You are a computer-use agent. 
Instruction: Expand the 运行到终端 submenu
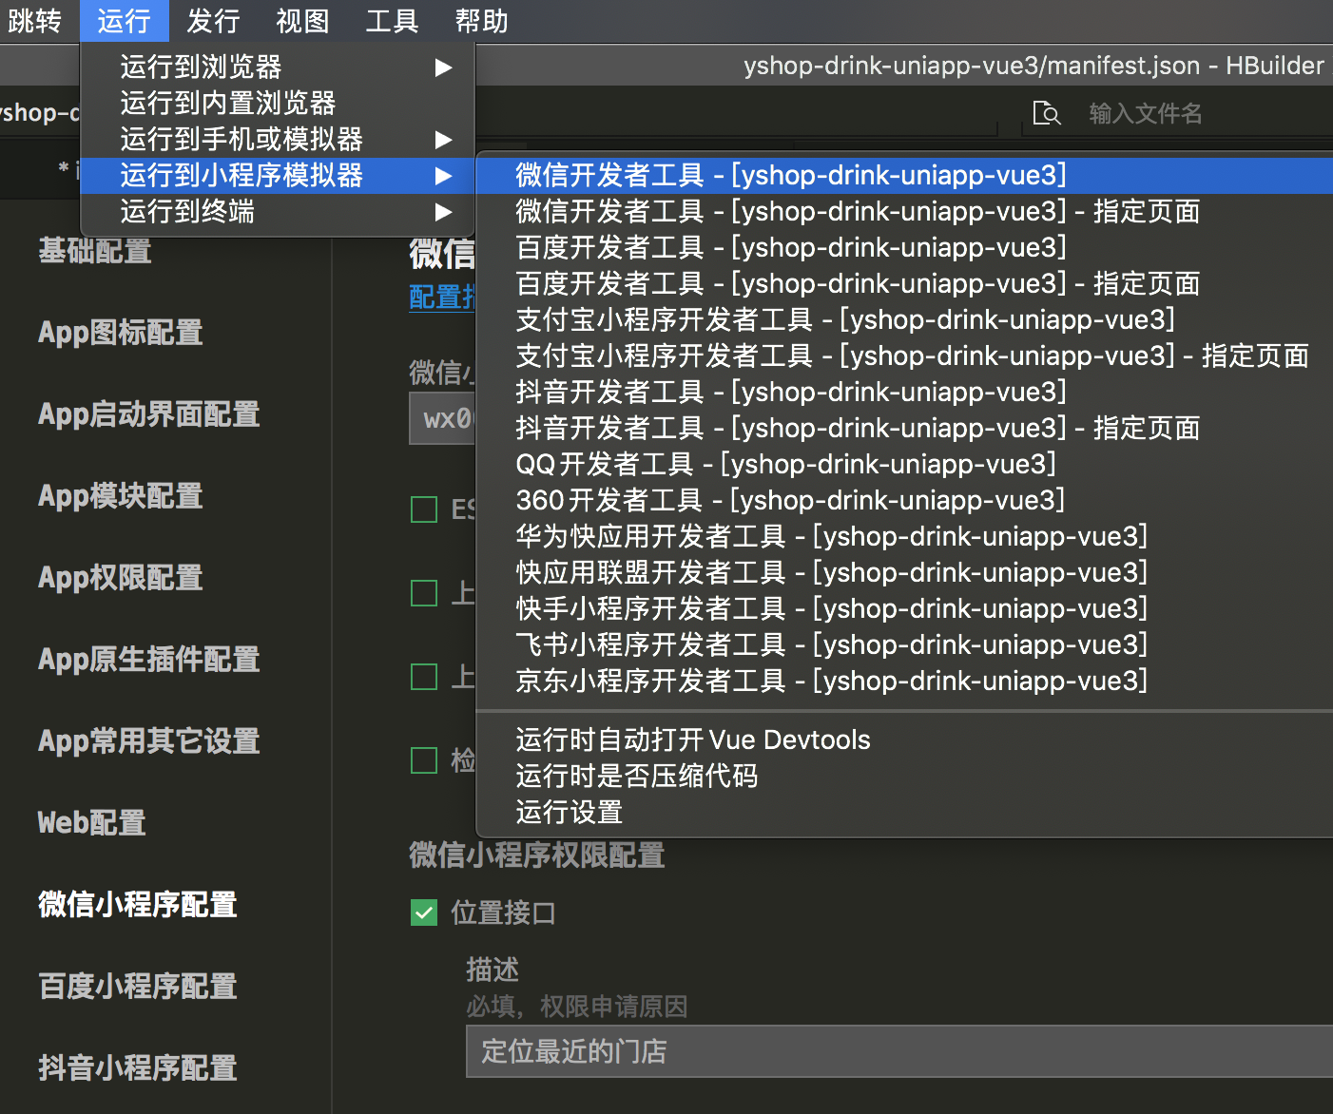click(x=278, y=212)
